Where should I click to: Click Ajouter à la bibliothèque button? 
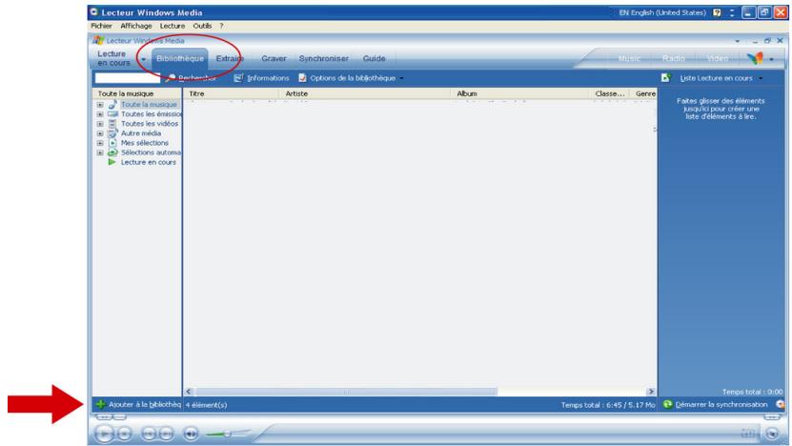click(138, 405)
